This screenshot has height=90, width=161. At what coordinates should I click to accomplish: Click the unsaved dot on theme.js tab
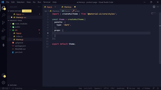[x=75, y=7]
